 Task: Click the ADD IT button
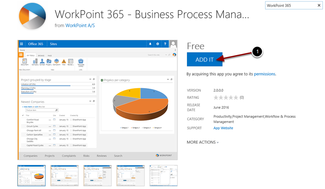(205, 60)
